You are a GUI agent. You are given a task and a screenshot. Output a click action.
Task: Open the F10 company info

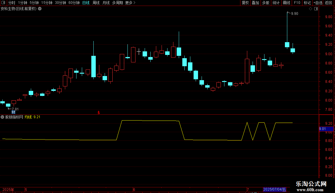pos(297,3)
